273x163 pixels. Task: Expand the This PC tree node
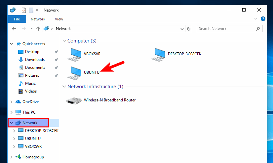(12, 112)
